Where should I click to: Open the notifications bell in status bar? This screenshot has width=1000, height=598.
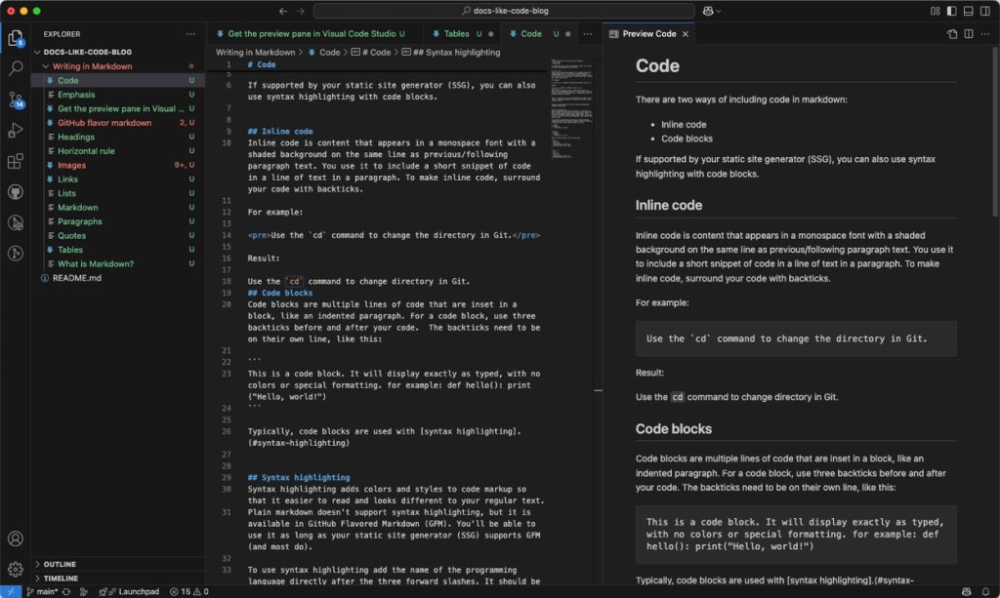985,591
